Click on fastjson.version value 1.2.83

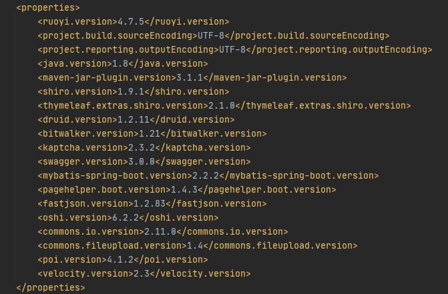tap(150, 203)
